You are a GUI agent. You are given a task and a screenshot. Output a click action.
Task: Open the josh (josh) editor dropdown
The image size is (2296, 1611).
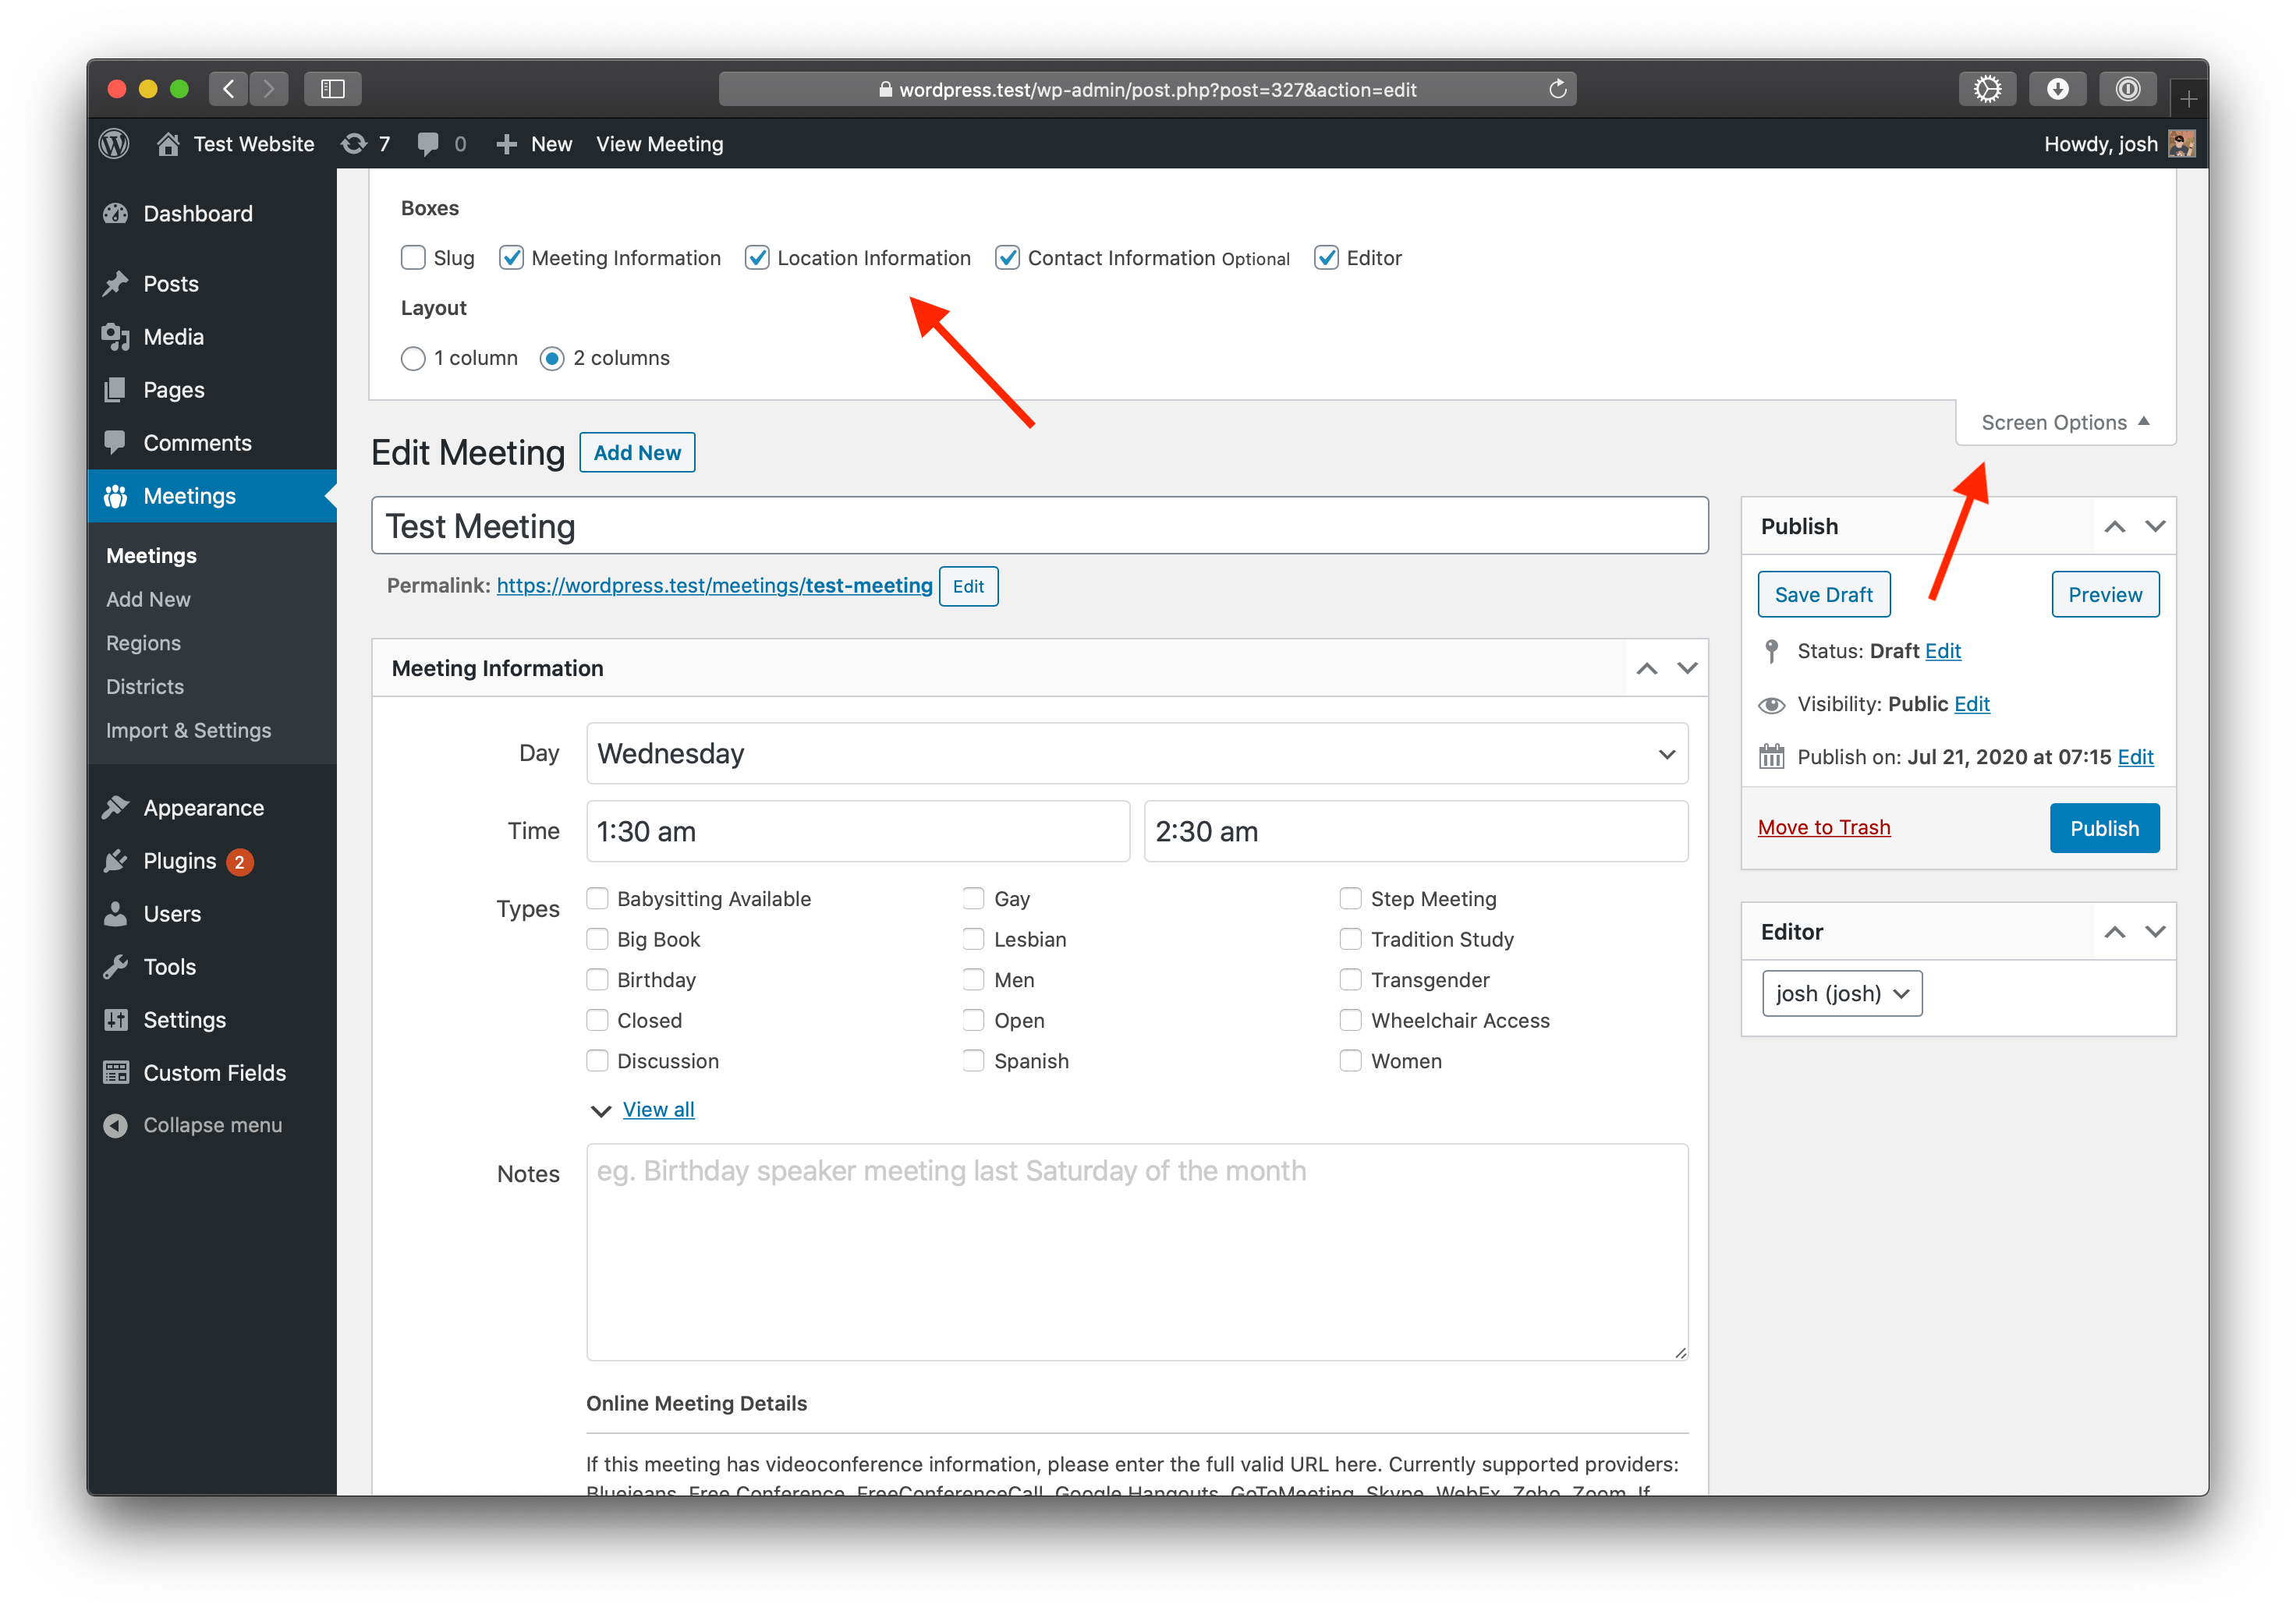(1841, 993)
